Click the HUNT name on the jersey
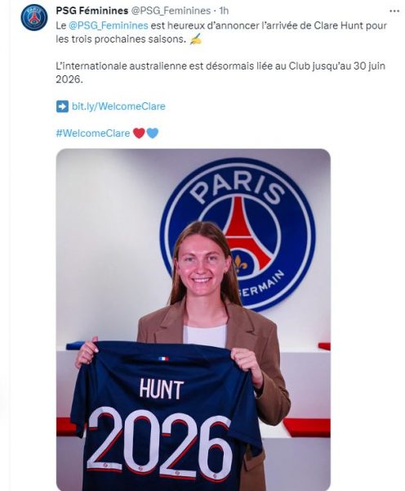 pos(161,389)
